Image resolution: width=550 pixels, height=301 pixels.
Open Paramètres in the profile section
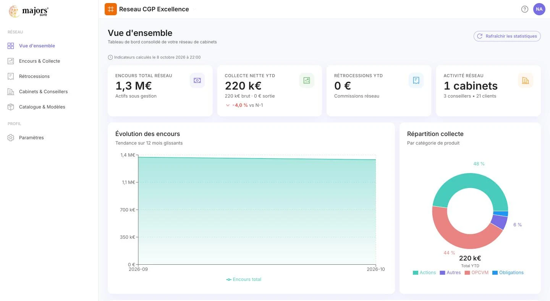[31, 138]
